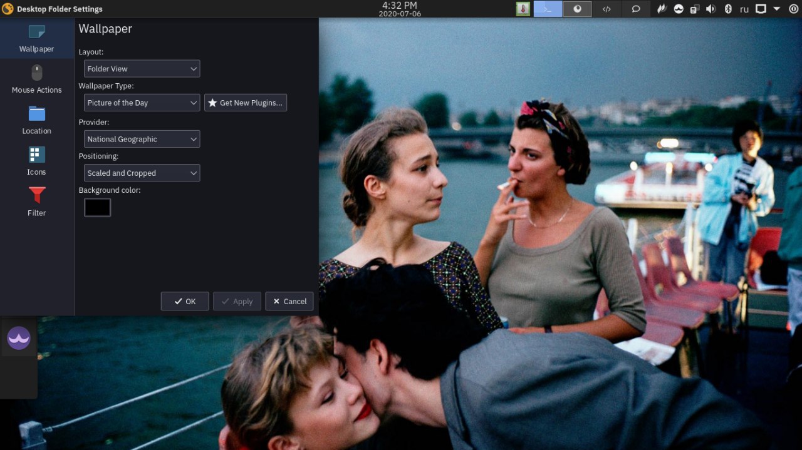
Task: Confirm settings with the OK button
Action: (x=185, y=301)
